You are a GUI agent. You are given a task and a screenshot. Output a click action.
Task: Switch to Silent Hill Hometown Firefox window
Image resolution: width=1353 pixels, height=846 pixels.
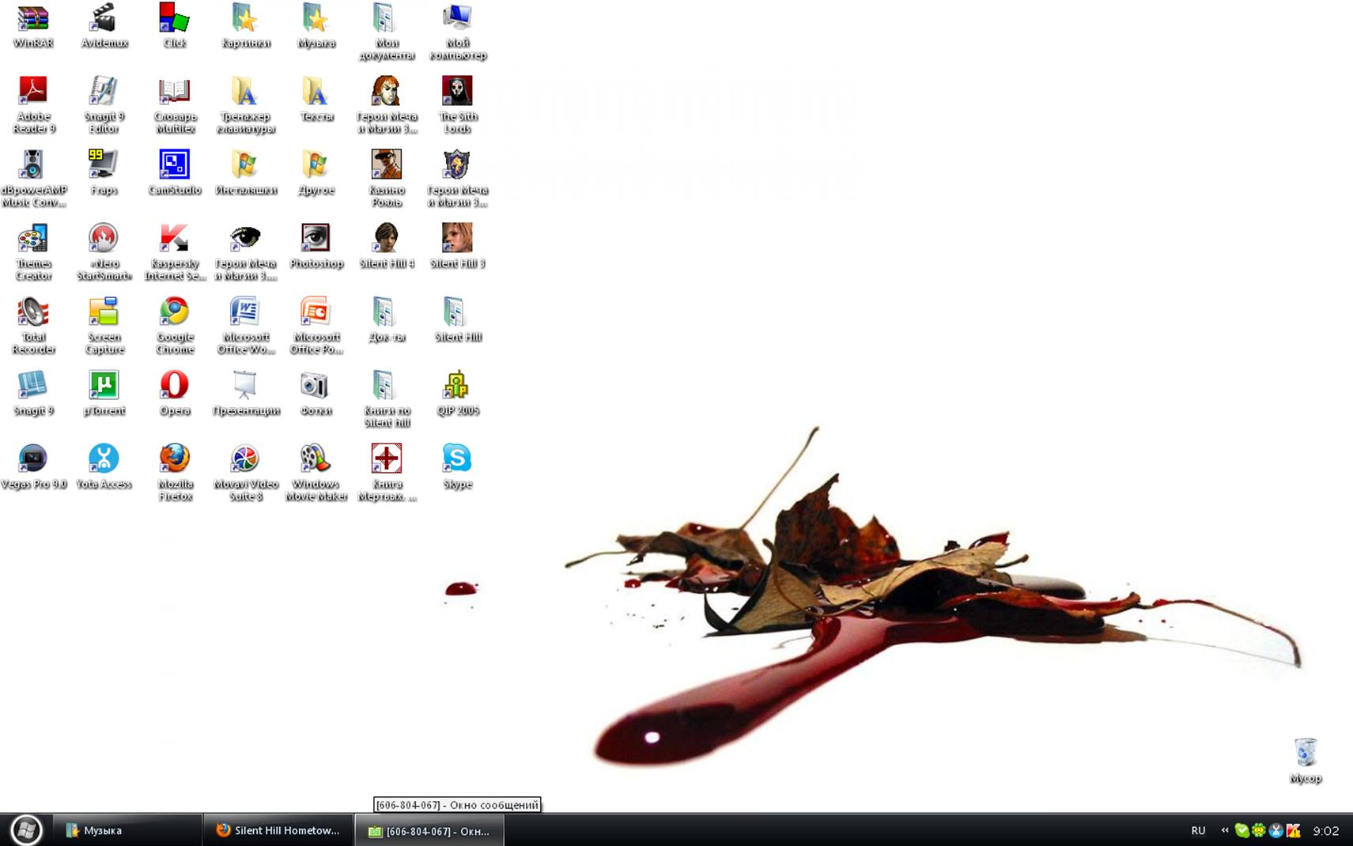coord(278,830)
